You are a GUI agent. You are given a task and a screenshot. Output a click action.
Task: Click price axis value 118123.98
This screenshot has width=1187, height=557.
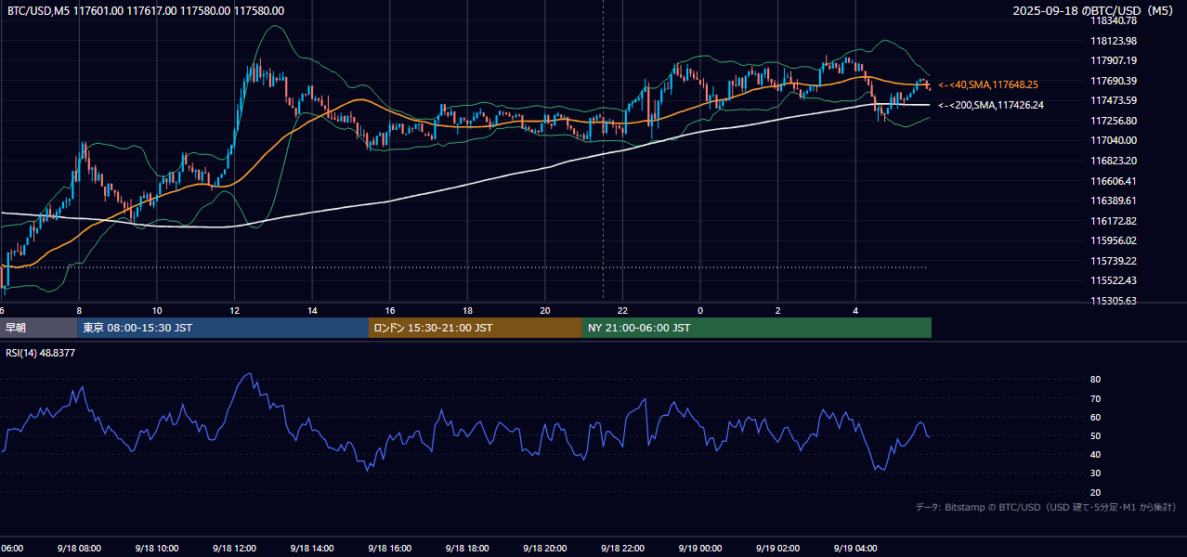tap(1114, 41)
